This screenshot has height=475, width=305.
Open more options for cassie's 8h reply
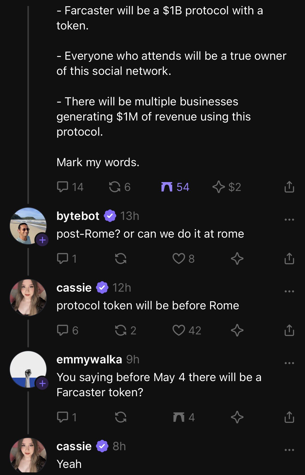289,450
